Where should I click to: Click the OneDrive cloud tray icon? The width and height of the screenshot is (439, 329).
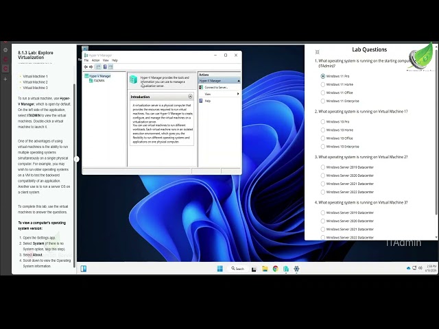pos(409,268)
